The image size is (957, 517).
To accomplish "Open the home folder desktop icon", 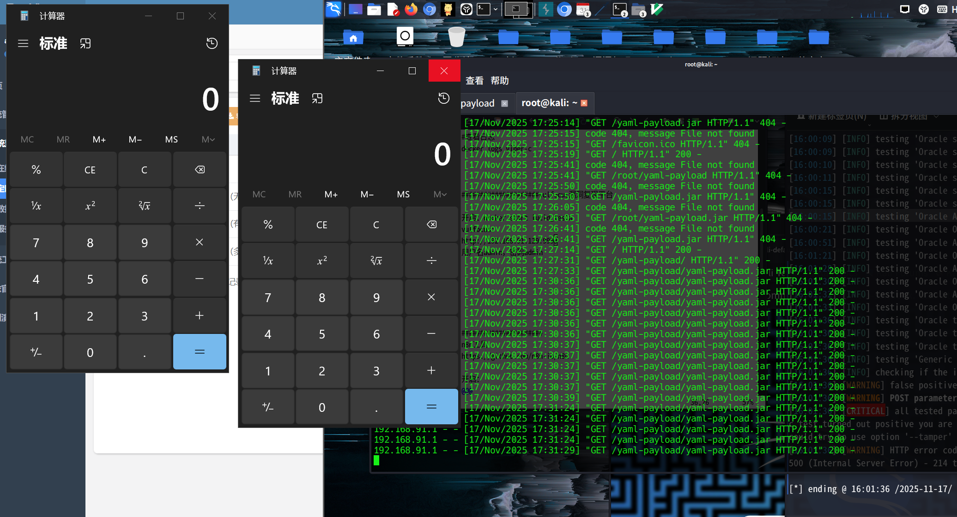I will click(x=353, y=38).
